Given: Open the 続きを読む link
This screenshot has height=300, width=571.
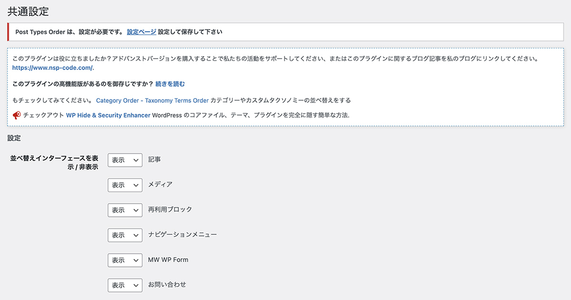Looking at the screenshot, I should pos(170,84).
